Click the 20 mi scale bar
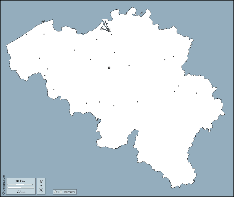The width and height of the screenshot is (234, 197). (x=21, y=188)
